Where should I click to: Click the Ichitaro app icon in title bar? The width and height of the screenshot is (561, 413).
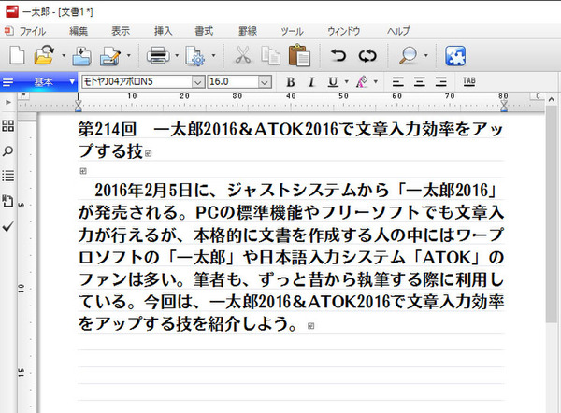[x=12, y=11]
